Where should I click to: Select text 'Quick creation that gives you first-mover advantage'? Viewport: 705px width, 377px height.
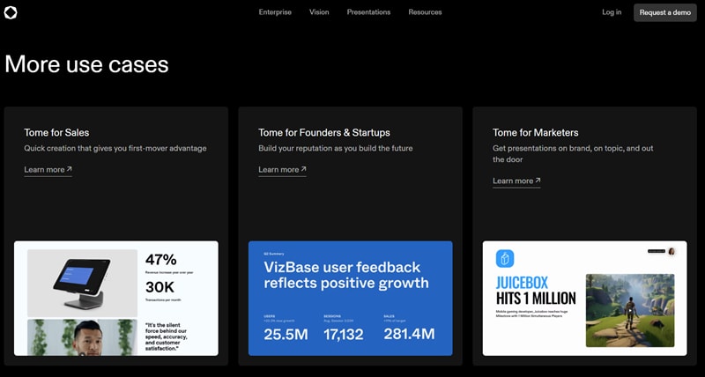(115, 148)
